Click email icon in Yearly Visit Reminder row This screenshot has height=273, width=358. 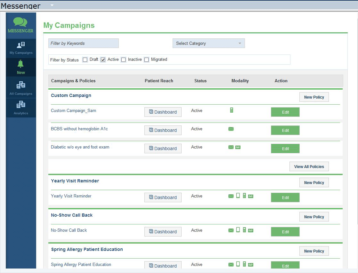pos(231,196)
